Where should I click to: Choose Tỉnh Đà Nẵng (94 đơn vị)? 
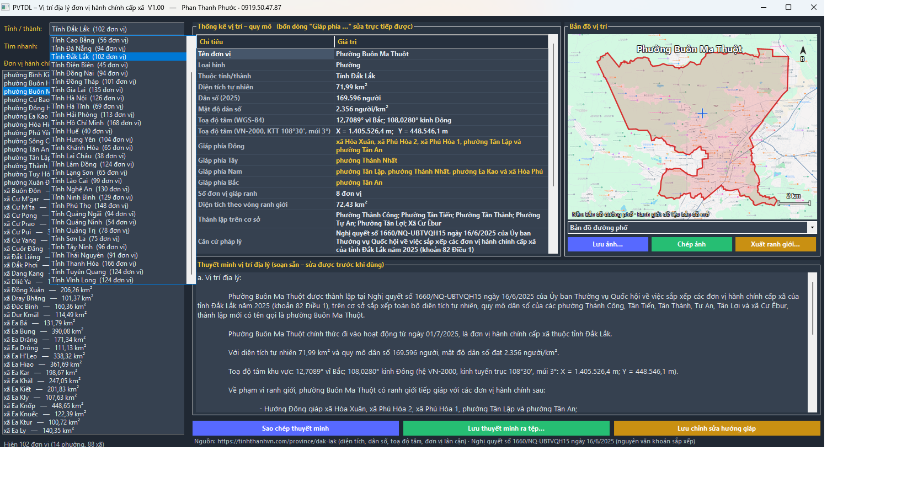[118, 49]
